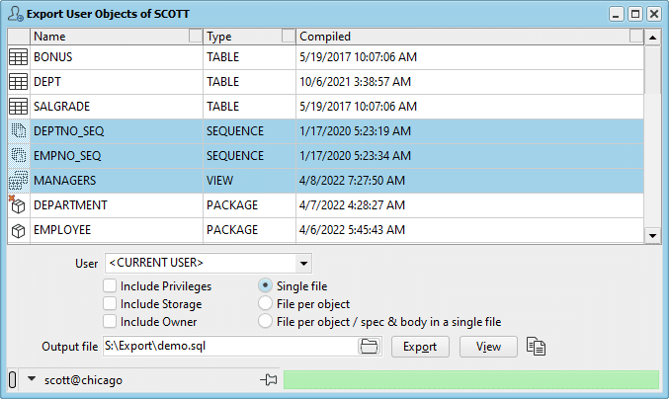
Task: Click the DEPTNO_SEQ sequence icon
Action: [19, 131]
